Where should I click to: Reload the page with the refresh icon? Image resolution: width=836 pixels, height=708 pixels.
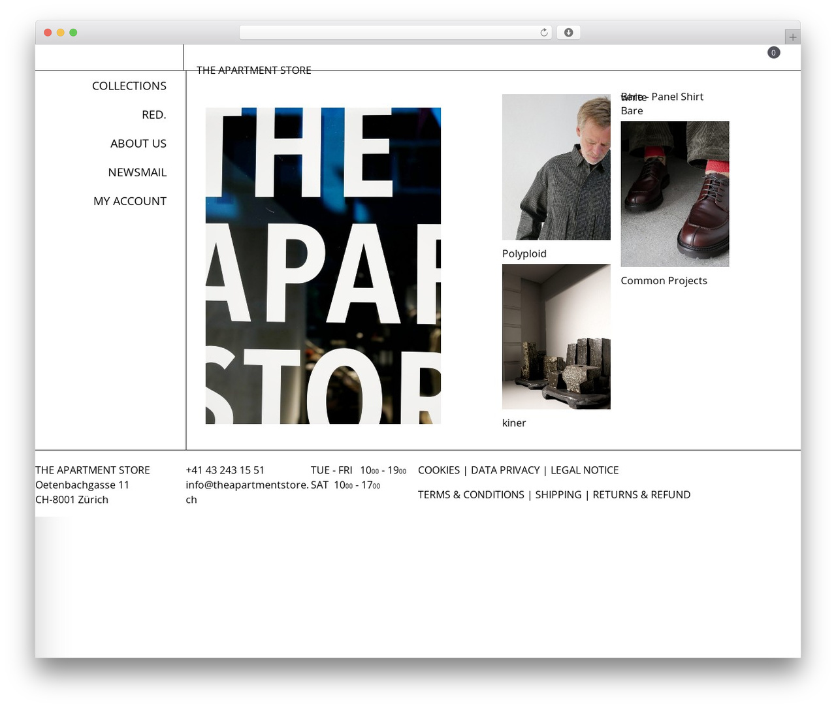pos(543,33)
